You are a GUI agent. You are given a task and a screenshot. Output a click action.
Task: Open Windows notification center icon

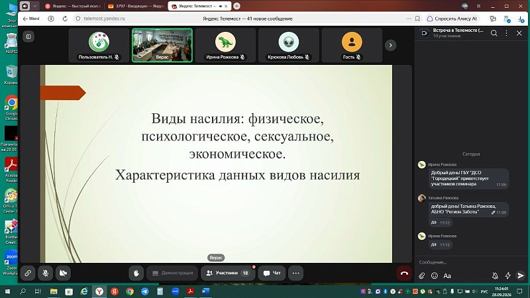point(519,291)
